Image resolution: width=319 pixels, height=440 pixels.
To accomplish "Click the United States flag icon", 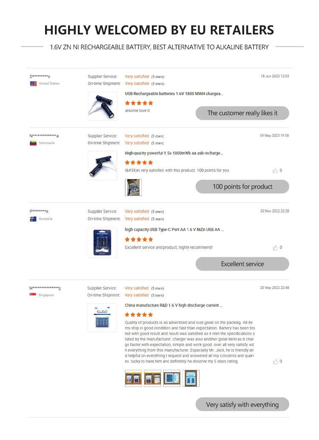I will (x=33, y=84).
